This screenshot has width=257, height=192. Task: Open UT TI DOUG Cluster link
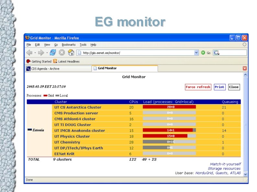(x=73, y=125)
